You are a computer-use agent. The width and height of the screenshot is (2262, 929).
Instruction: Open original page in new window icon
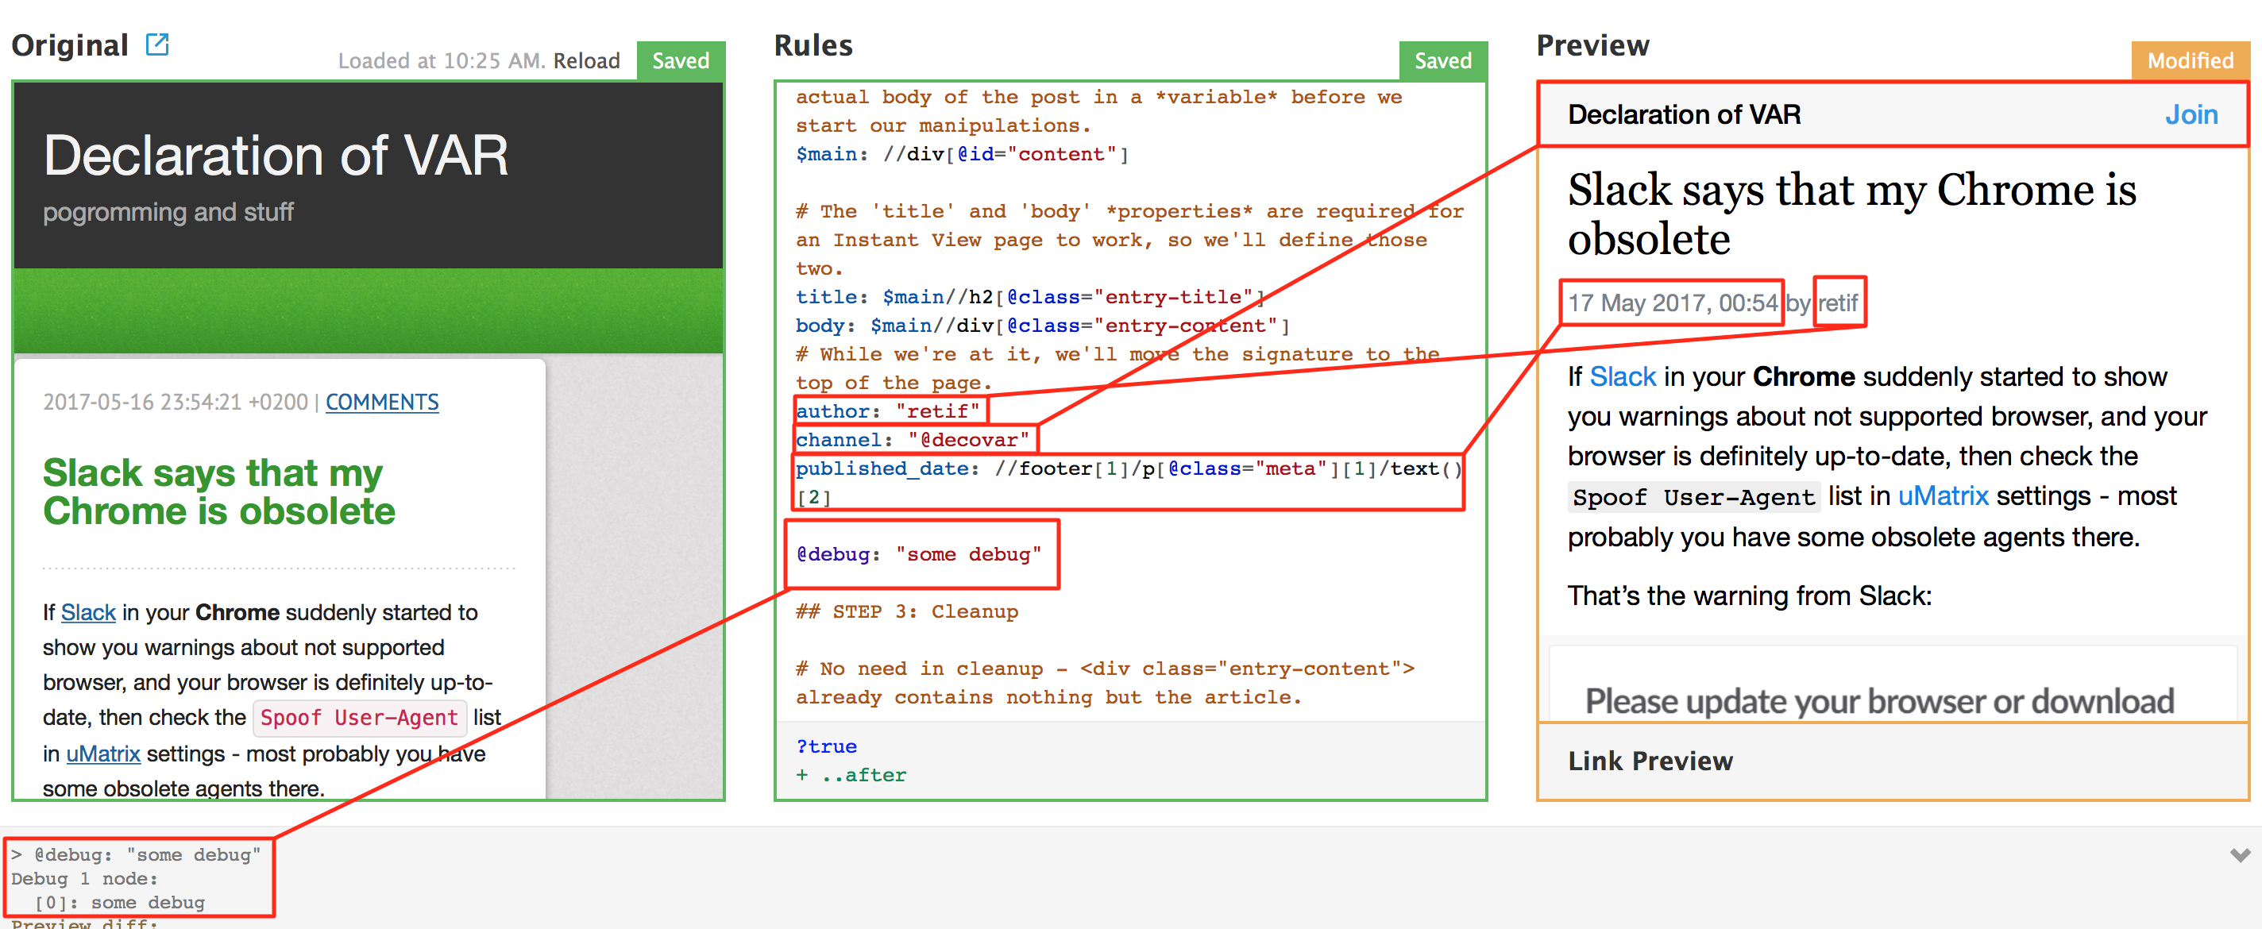pyautogui.click(x=157, y=44)
